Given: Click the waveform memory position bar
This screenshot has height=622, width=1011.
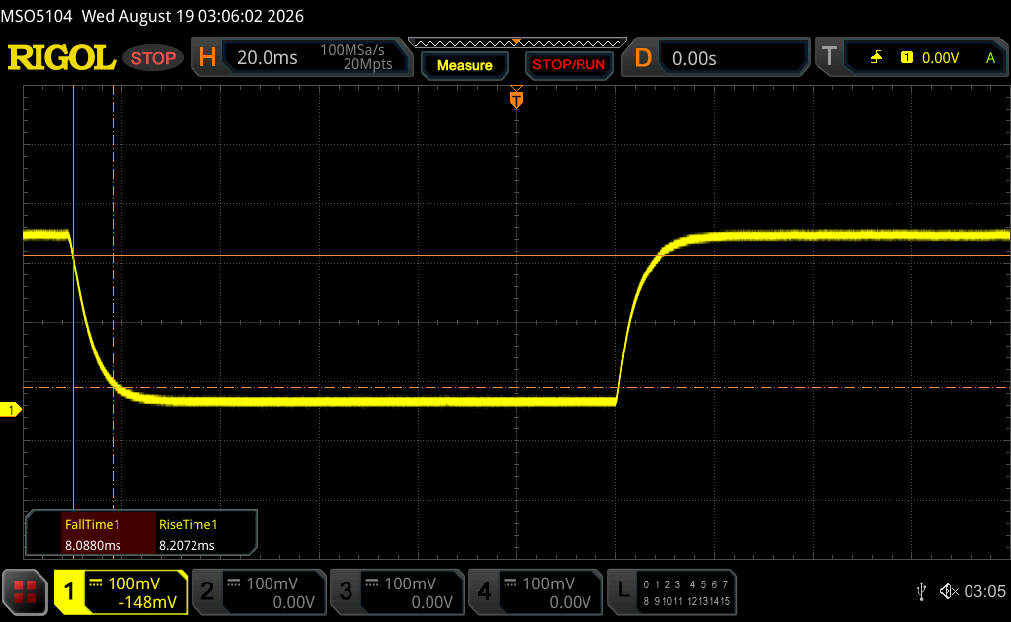Looking at the screenshot, I should 517,43.
